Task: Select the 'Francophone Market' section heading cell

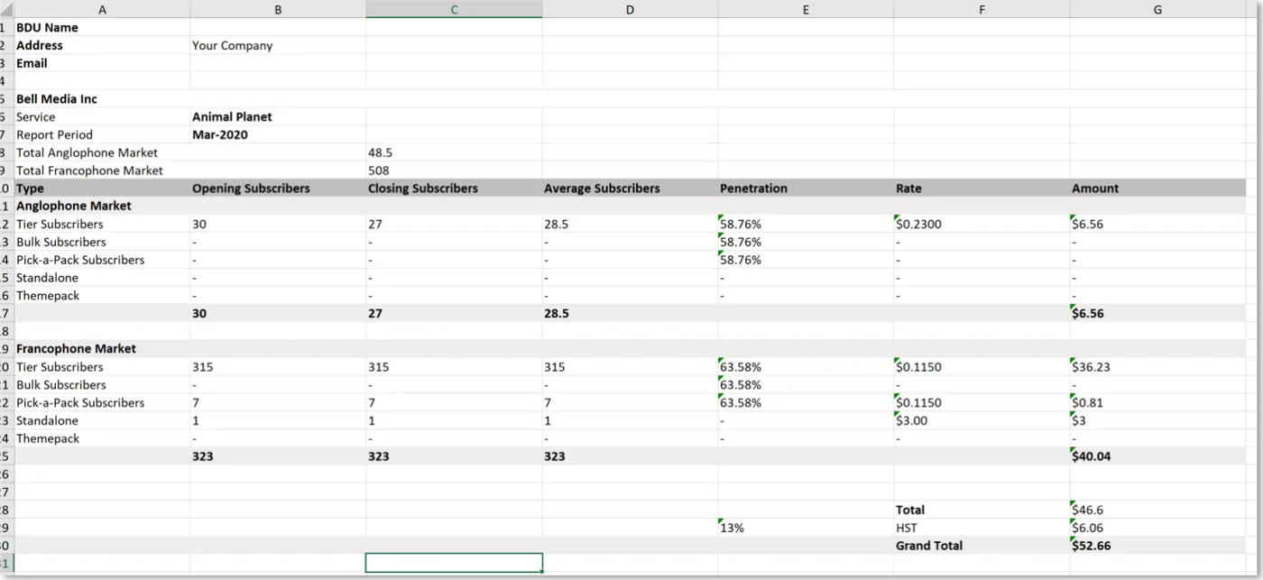Action: click(x=102, y=349)
